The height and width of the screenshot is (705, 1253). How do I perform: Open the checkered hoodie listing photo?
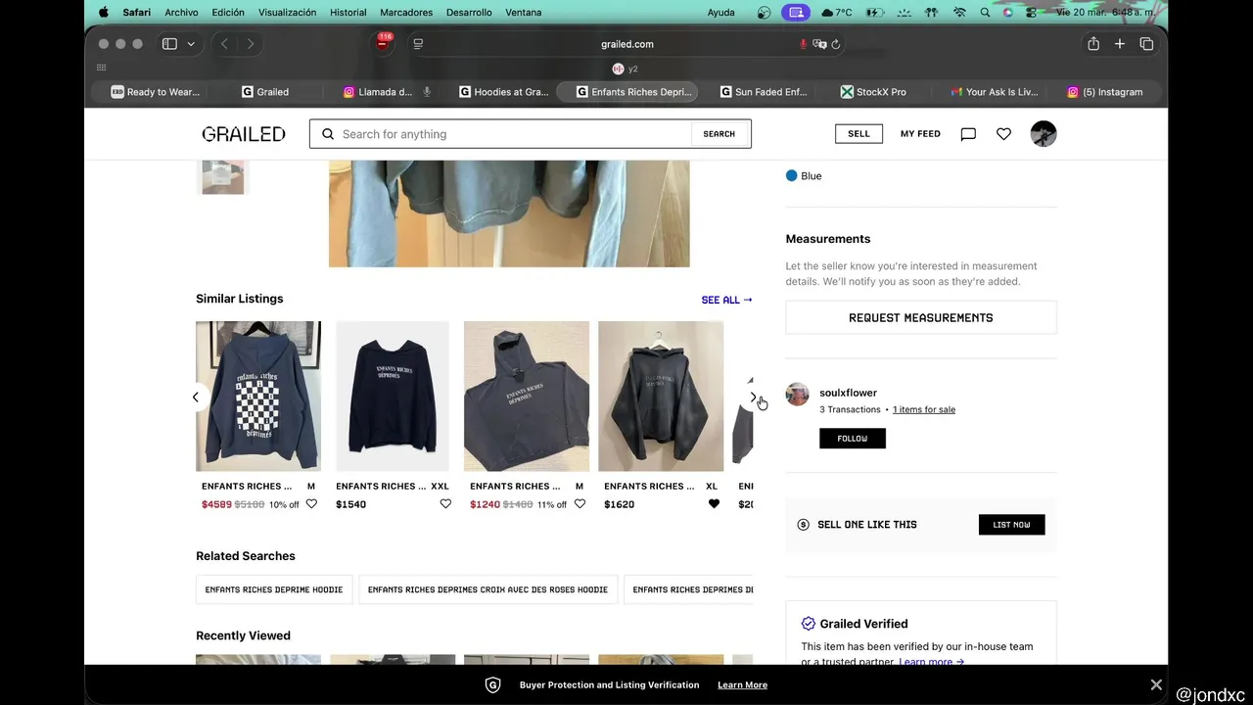coord(258,397)
